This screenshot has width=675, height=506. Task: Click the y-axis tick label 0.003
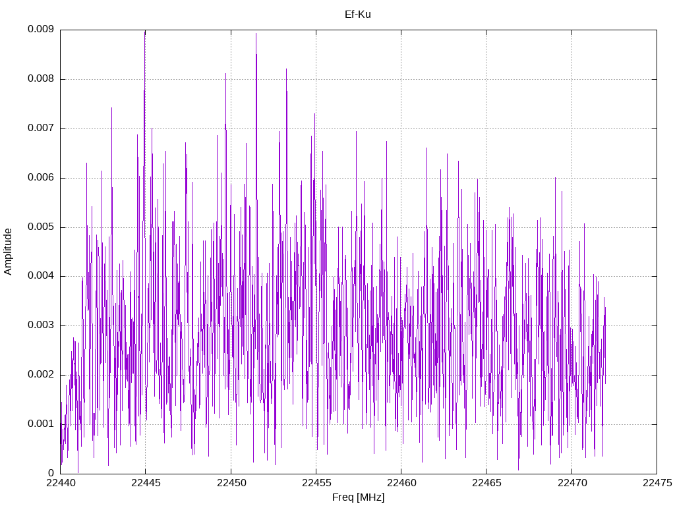41,325
